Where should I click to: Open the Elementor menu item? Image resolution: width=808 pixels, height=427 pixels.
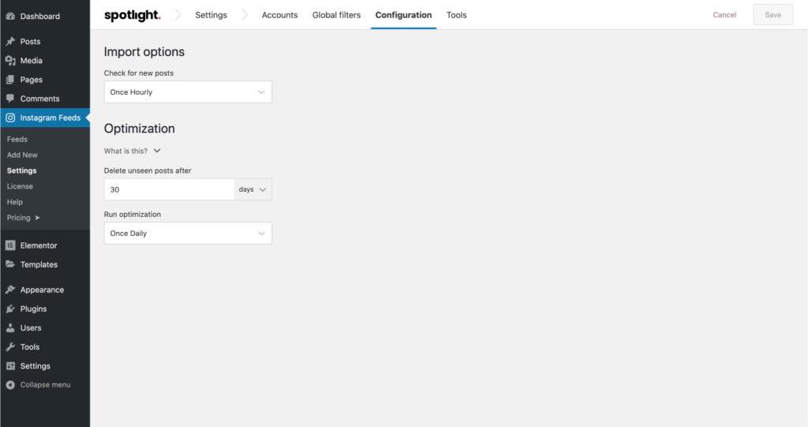[x=45, y=245]
